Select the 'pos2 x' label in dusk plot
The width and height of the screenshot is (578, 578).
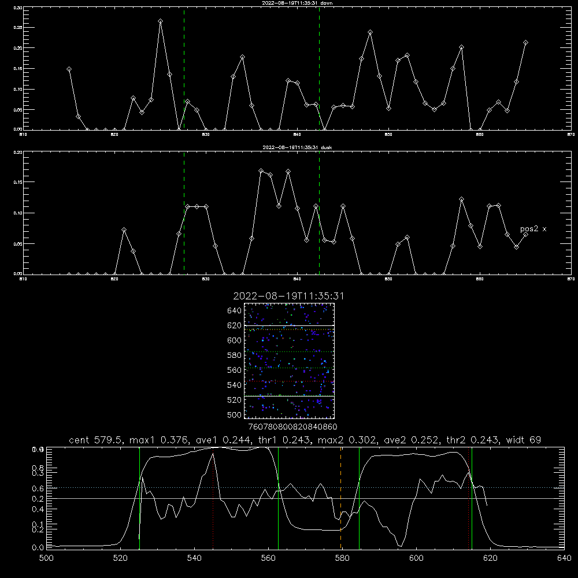[533, 229]
